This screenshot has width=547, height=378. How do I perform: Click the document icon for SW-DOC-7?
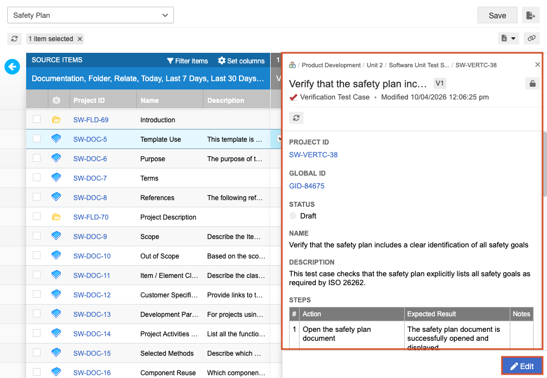56,178
